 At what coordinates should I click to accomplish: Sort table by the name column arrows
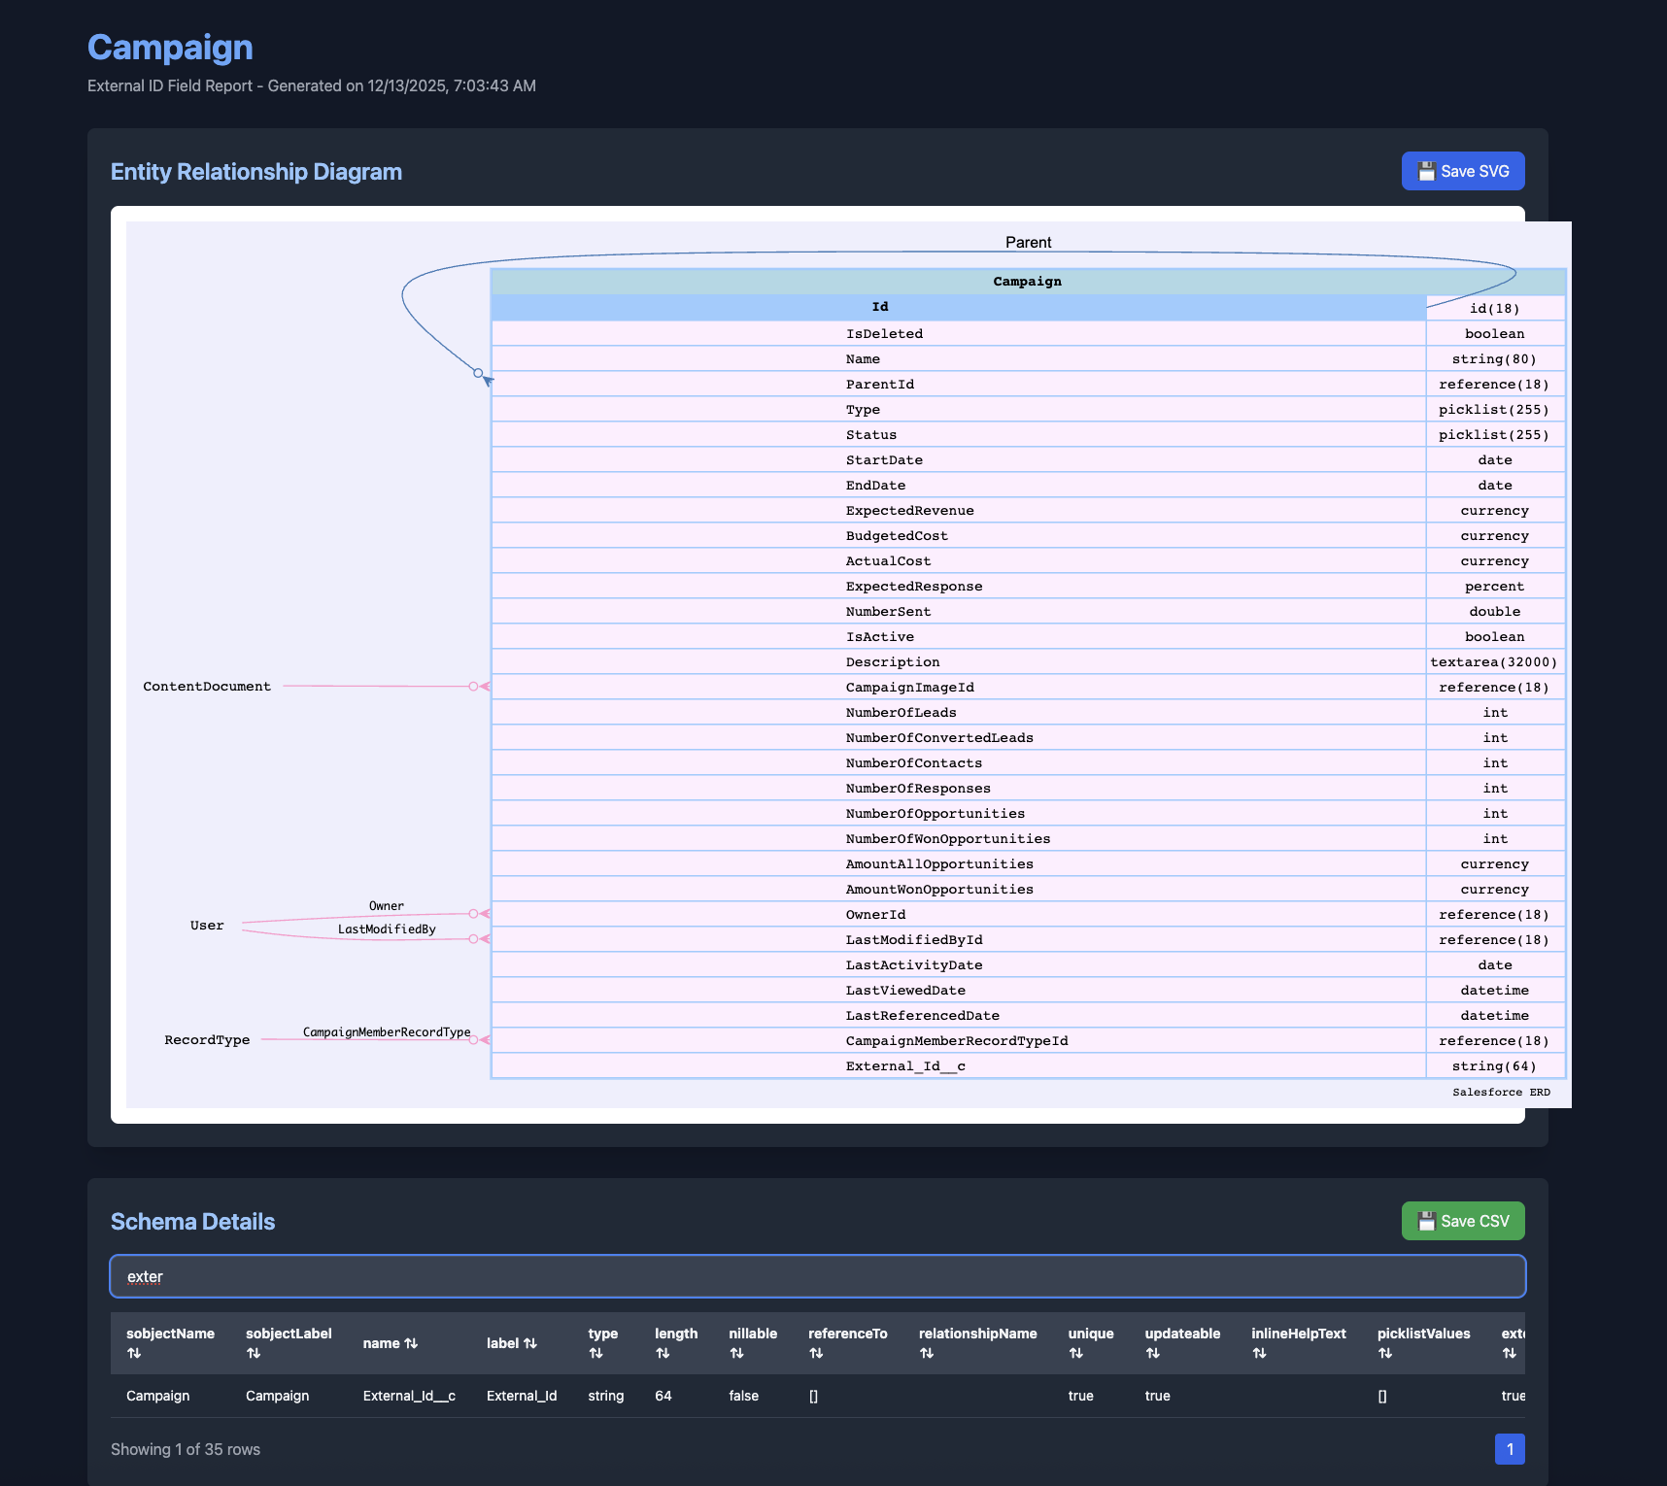tap(411, 1343)
